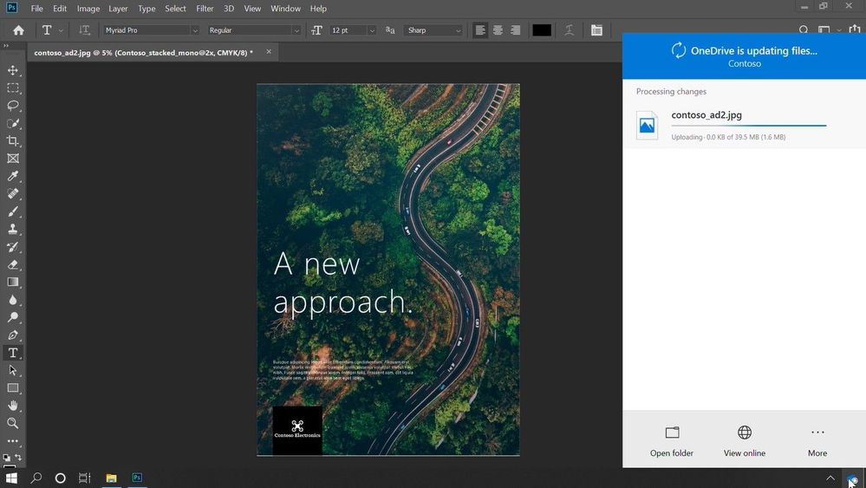Open the Edit menu
This screenshot has width=866, height=488.
tap(60, 9)
